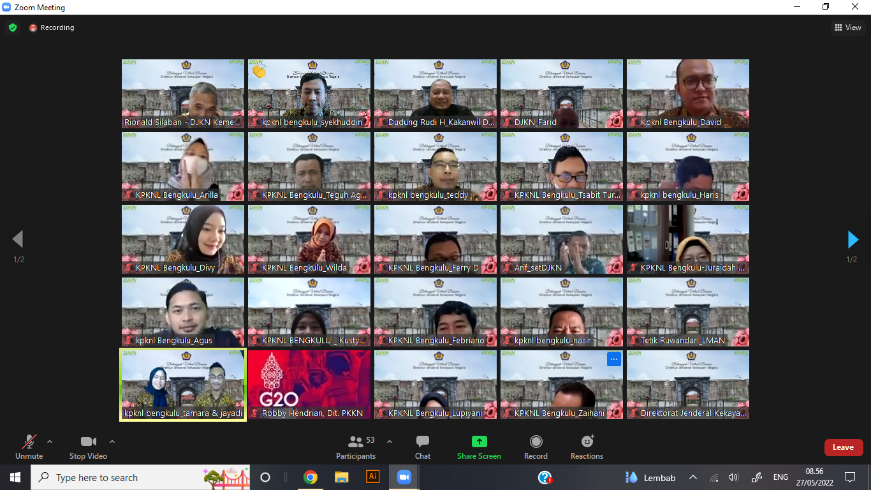Image resolution: width=871 pixels, height=490 pixels.
Task: Open the View layout menu
Action: click(x=848, y=27)
